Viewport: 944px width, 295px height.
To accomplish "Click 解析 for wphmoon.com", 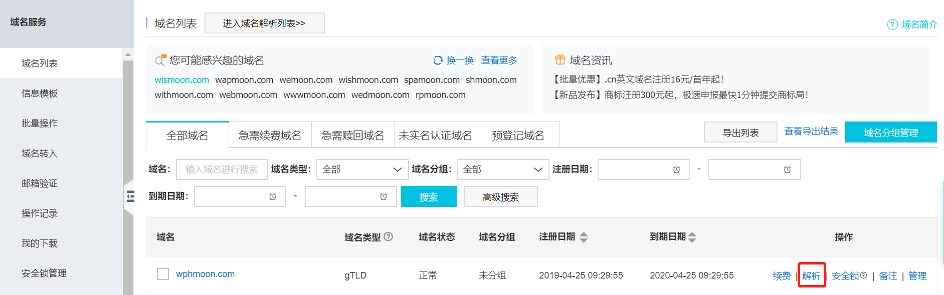I will 811,275.
